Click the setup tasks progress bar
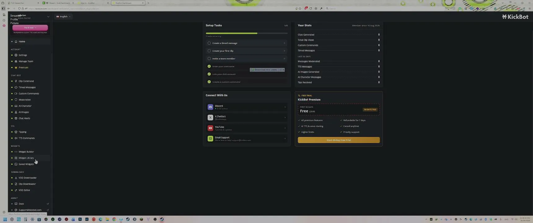 point(247,33)
